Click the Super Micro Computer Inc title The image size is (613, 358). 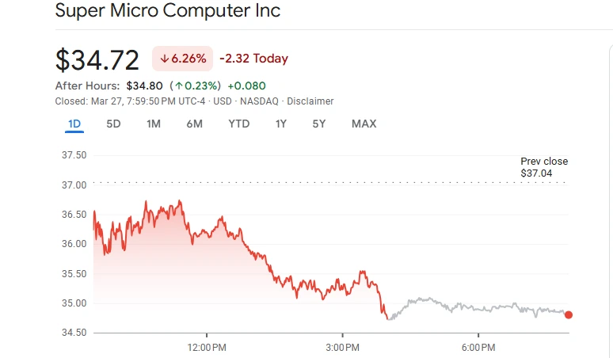coord(167,11)
